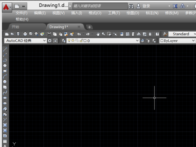Open the AutoCAD 经典 workspace dropdown
Screen dimensions: 196x147
pyautogui.click(x=25, y=41)
